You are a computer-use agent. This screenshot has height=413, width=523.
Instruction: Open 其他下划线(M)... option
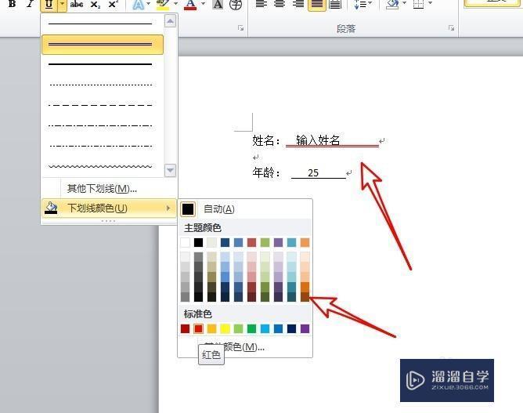pyautogui.click(x=110, y=189)
